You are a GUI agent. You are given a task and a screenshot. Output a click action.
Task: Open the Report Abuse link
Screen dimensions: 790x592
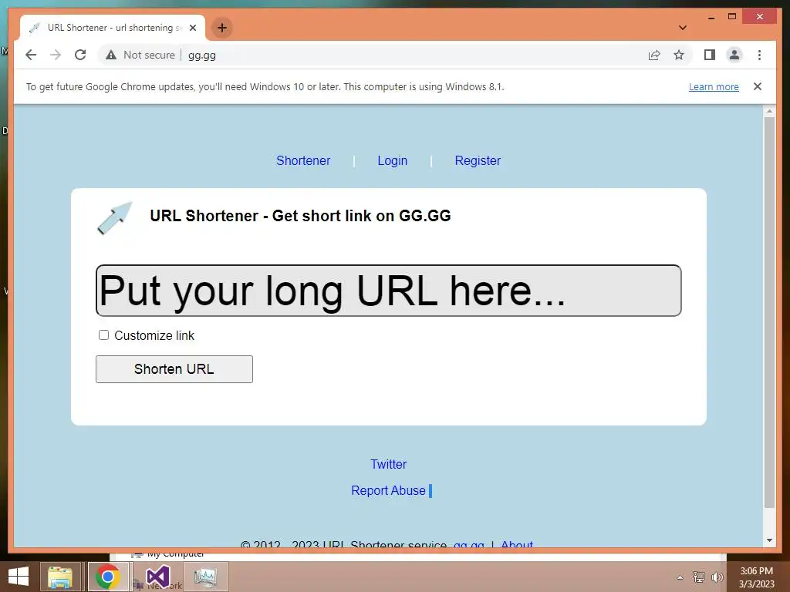point(389,490)
